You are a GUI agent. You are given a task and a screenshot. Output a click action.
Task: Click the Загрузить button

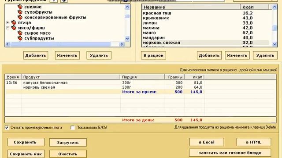pyautogui.click(x=68, y=142)
